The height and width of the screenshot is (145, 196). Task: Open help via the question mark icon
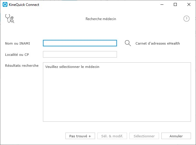point(186,19)
